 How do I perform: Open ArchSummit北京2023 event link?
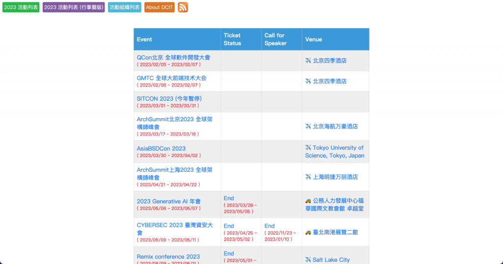pos(174,123)
